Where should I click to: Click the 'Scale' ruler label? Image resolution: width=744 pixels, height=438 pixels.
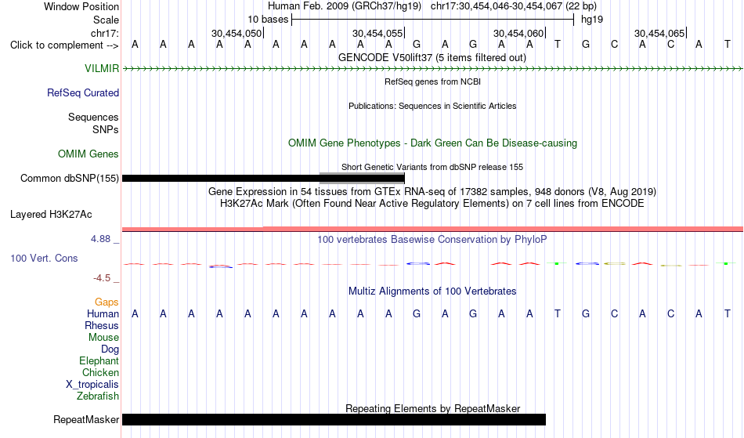click(x=106, y=20)
